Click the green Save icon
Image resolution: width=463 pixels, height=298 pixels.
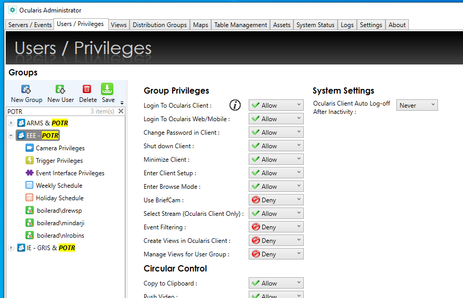click(108, 89)
